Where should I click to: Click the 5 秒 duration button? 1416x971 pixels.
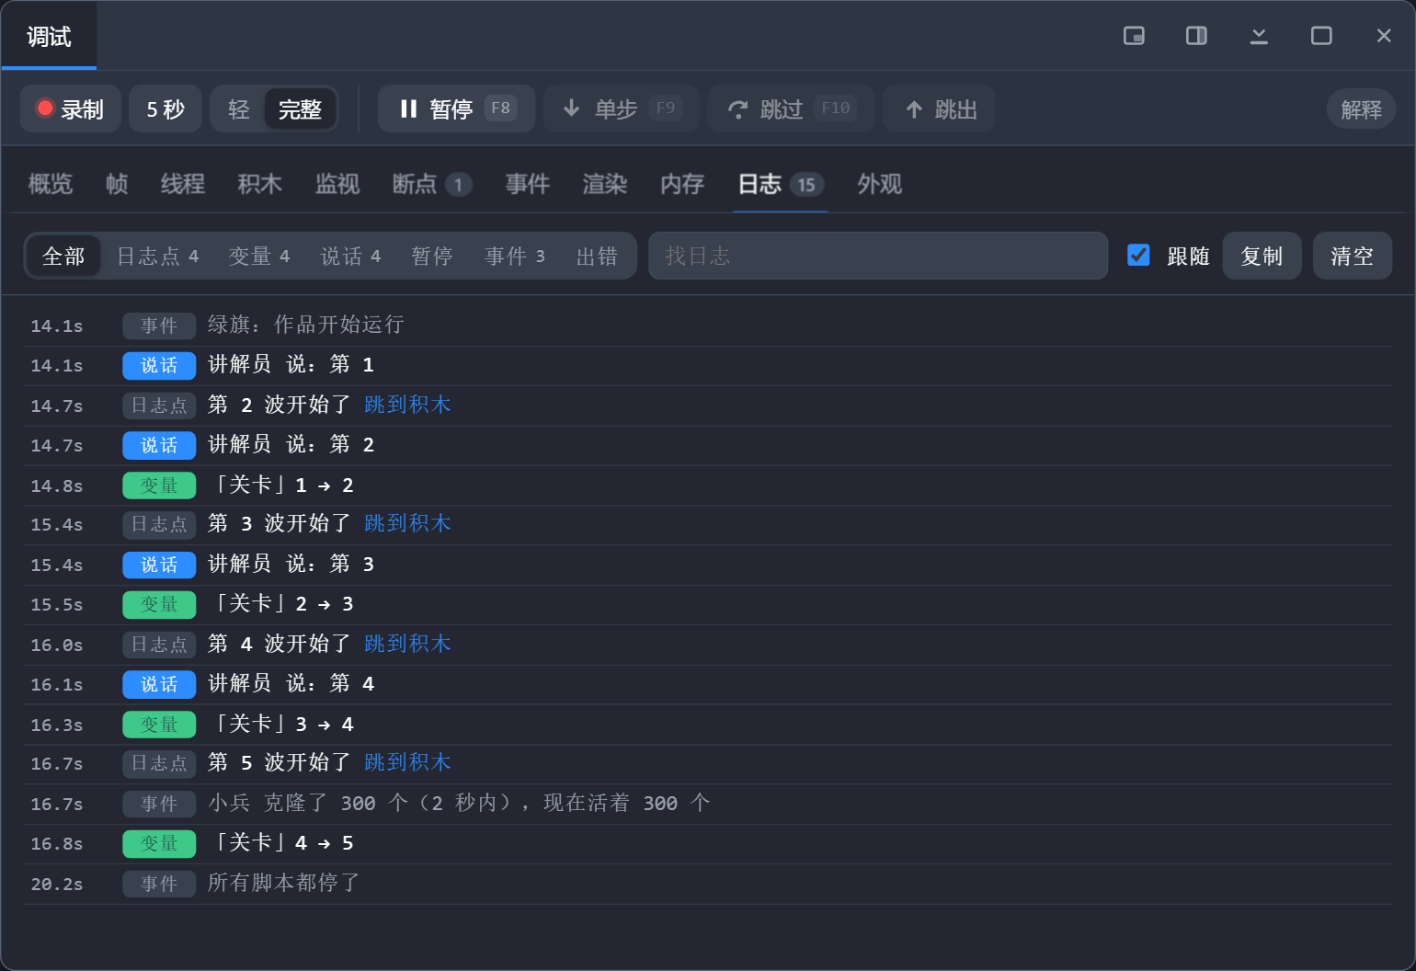tap(166, 109)
